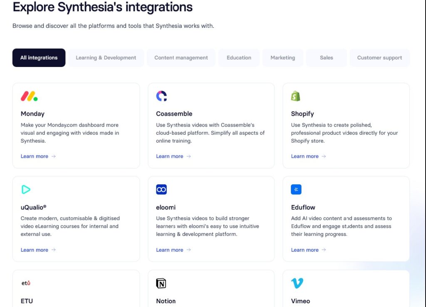Click the Vimeo logo icon
426x307 pixels.
[297, 283]
